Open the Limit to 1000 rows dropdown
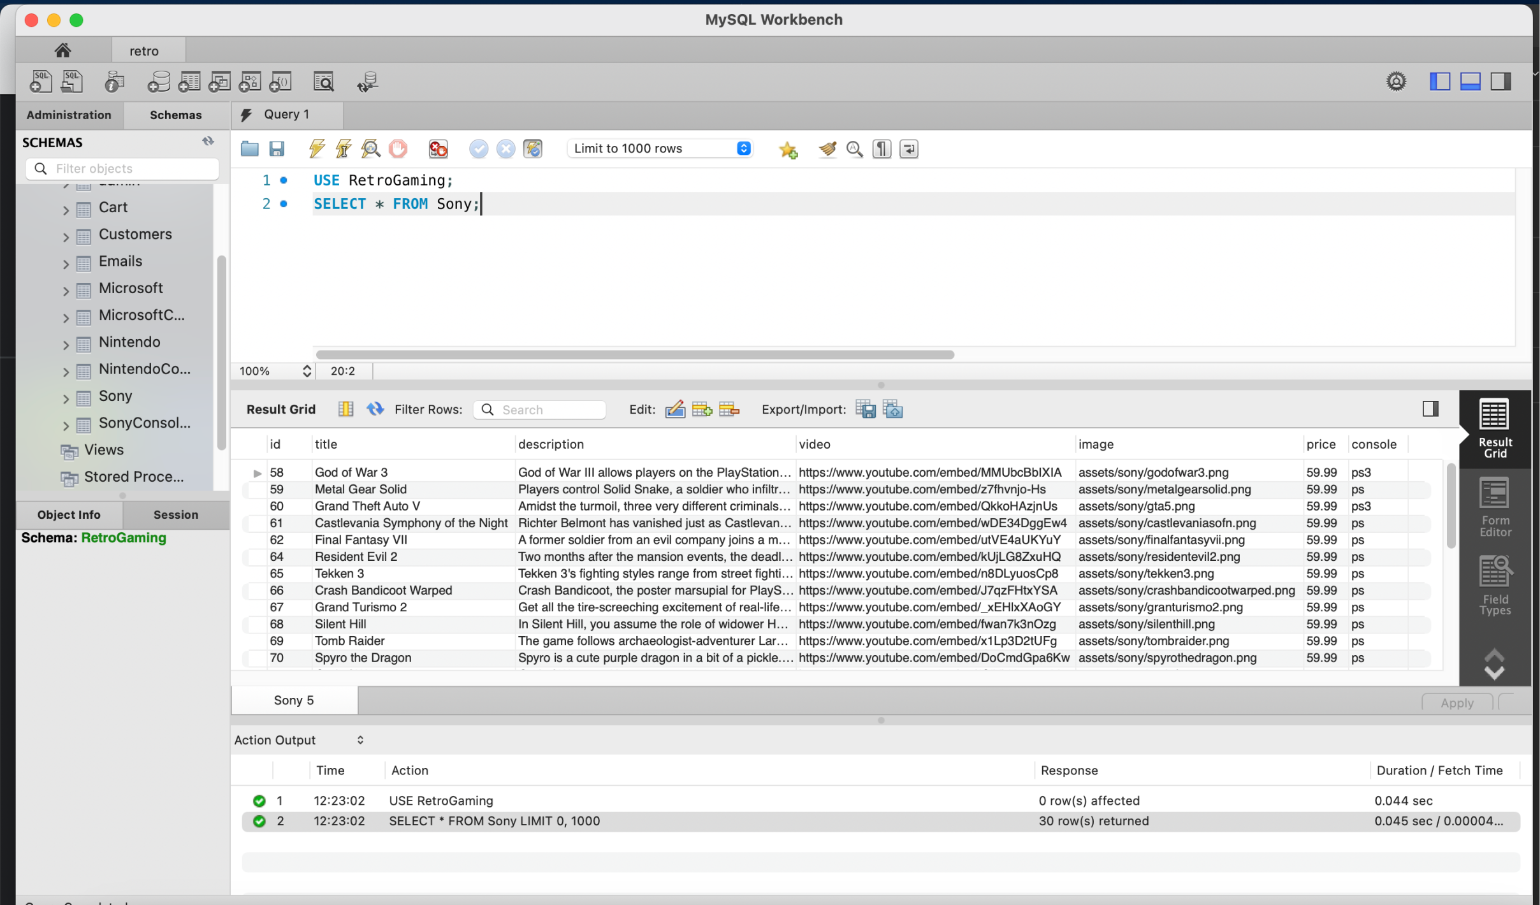 [660, 148]
